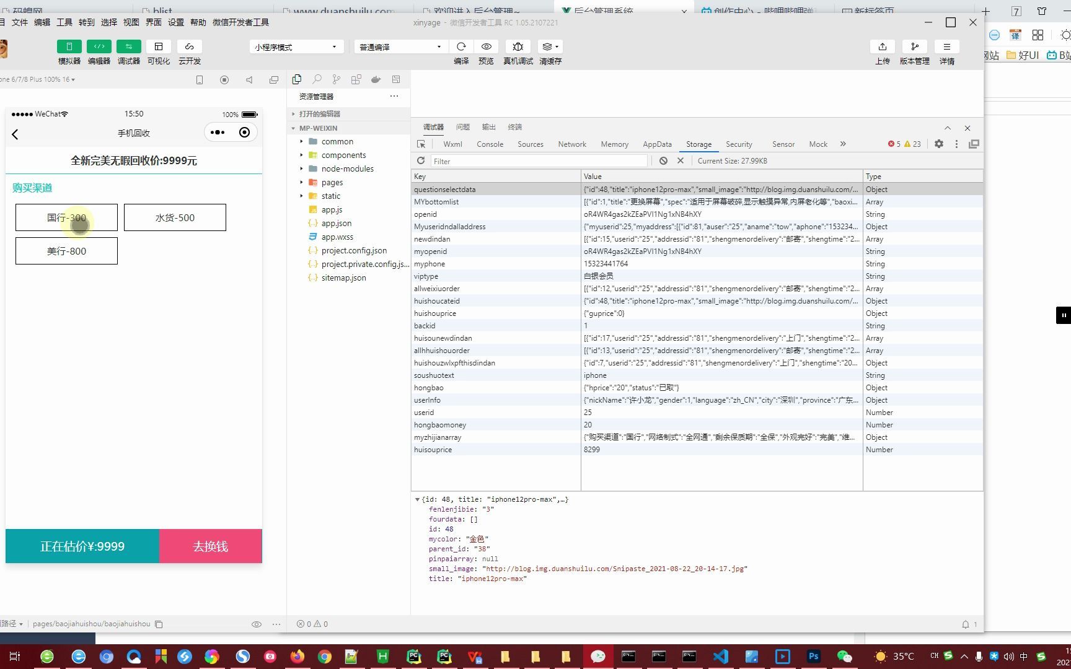This screenshot has width=1071, height=669.
Task: Open the source control branch icon
Action: pos(337,79)
